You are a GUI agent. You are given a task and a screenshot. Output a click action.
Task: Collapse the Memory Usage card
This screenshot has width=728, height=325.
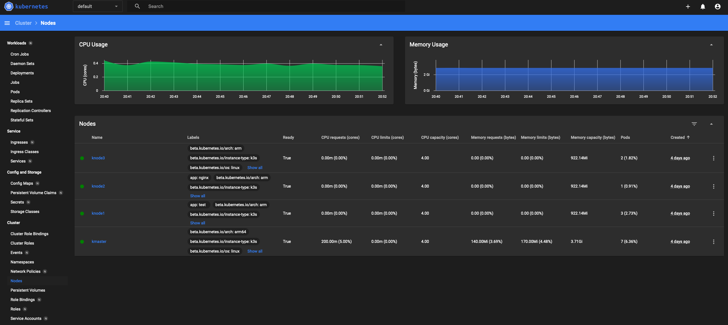coord(711,45)
